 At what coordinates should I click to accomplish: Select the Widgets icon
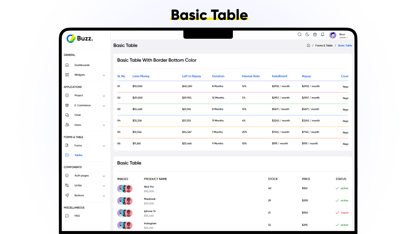coord(67,74)
